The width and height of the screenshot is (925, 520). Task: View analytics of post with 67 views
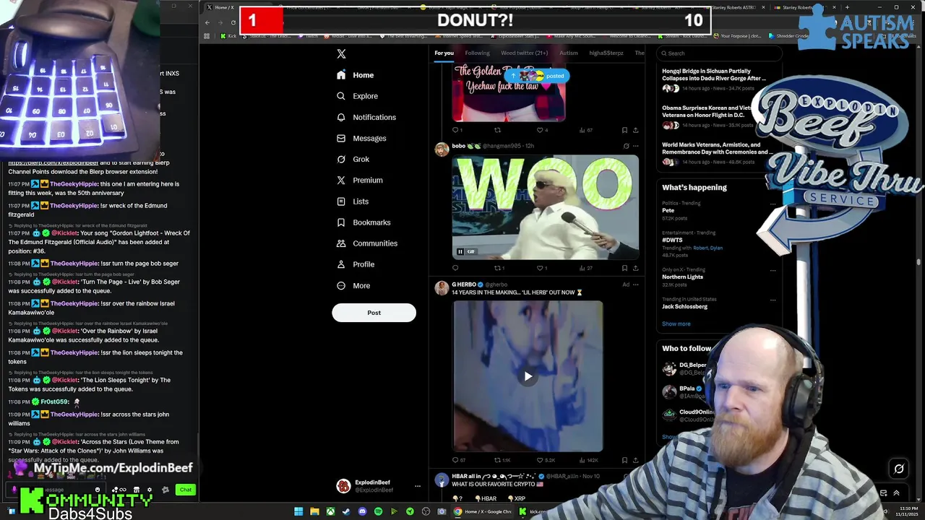pyautogui.click(x=585, y=130)
